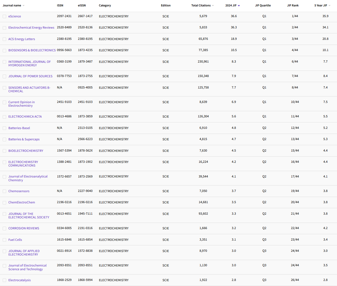
Task: Select checkbox for Electrochimica Acta
Action: 4,117
